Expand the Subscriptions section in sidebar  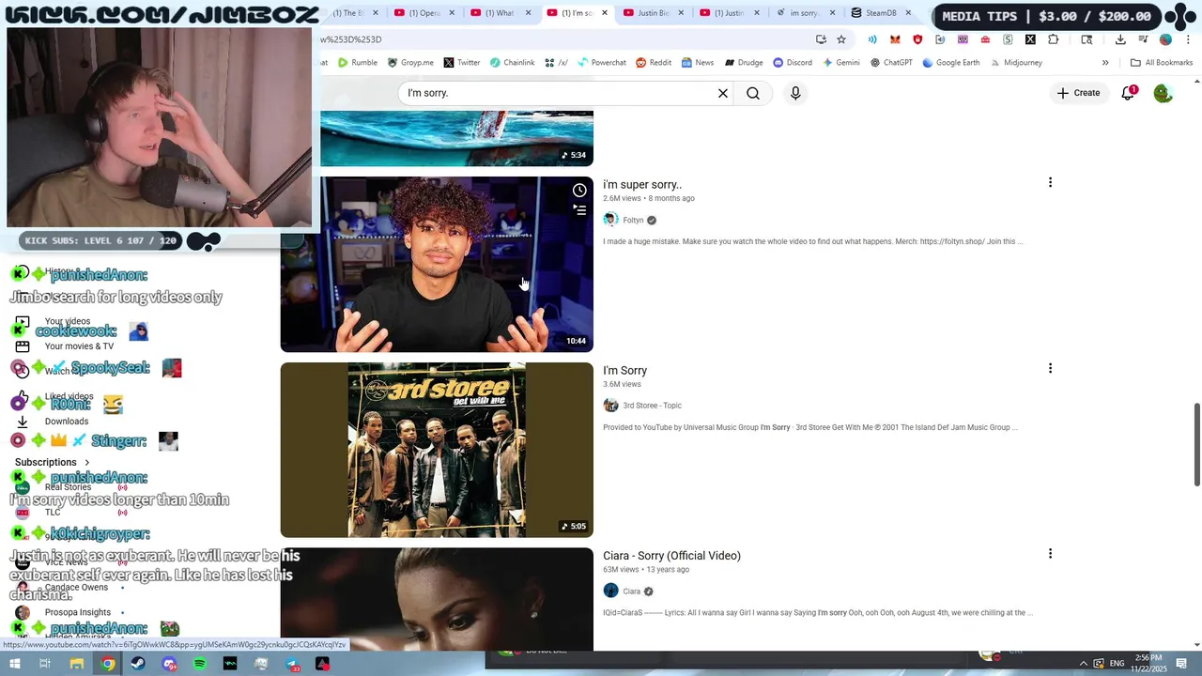(53, 462)
